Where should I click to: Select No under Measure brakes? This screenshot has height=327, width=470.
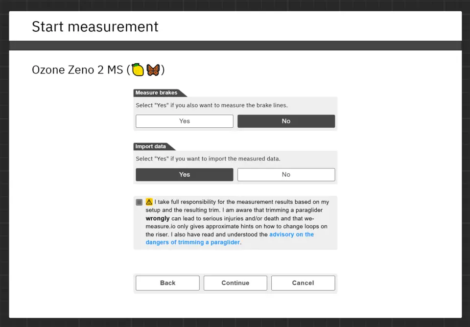(x=286, y=121)
